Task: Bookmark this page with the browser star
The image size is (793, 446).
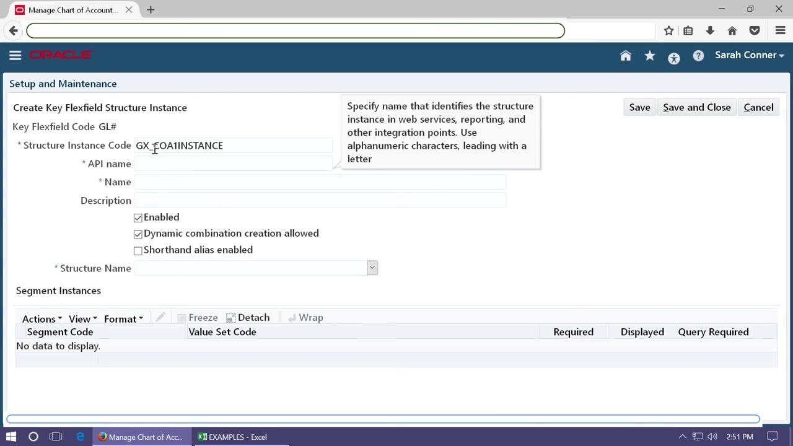Action: click(x=669, y=30)
